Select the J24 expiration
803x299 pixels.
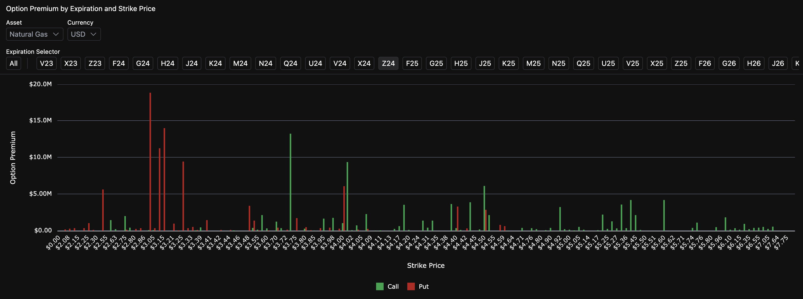(192, 64)
